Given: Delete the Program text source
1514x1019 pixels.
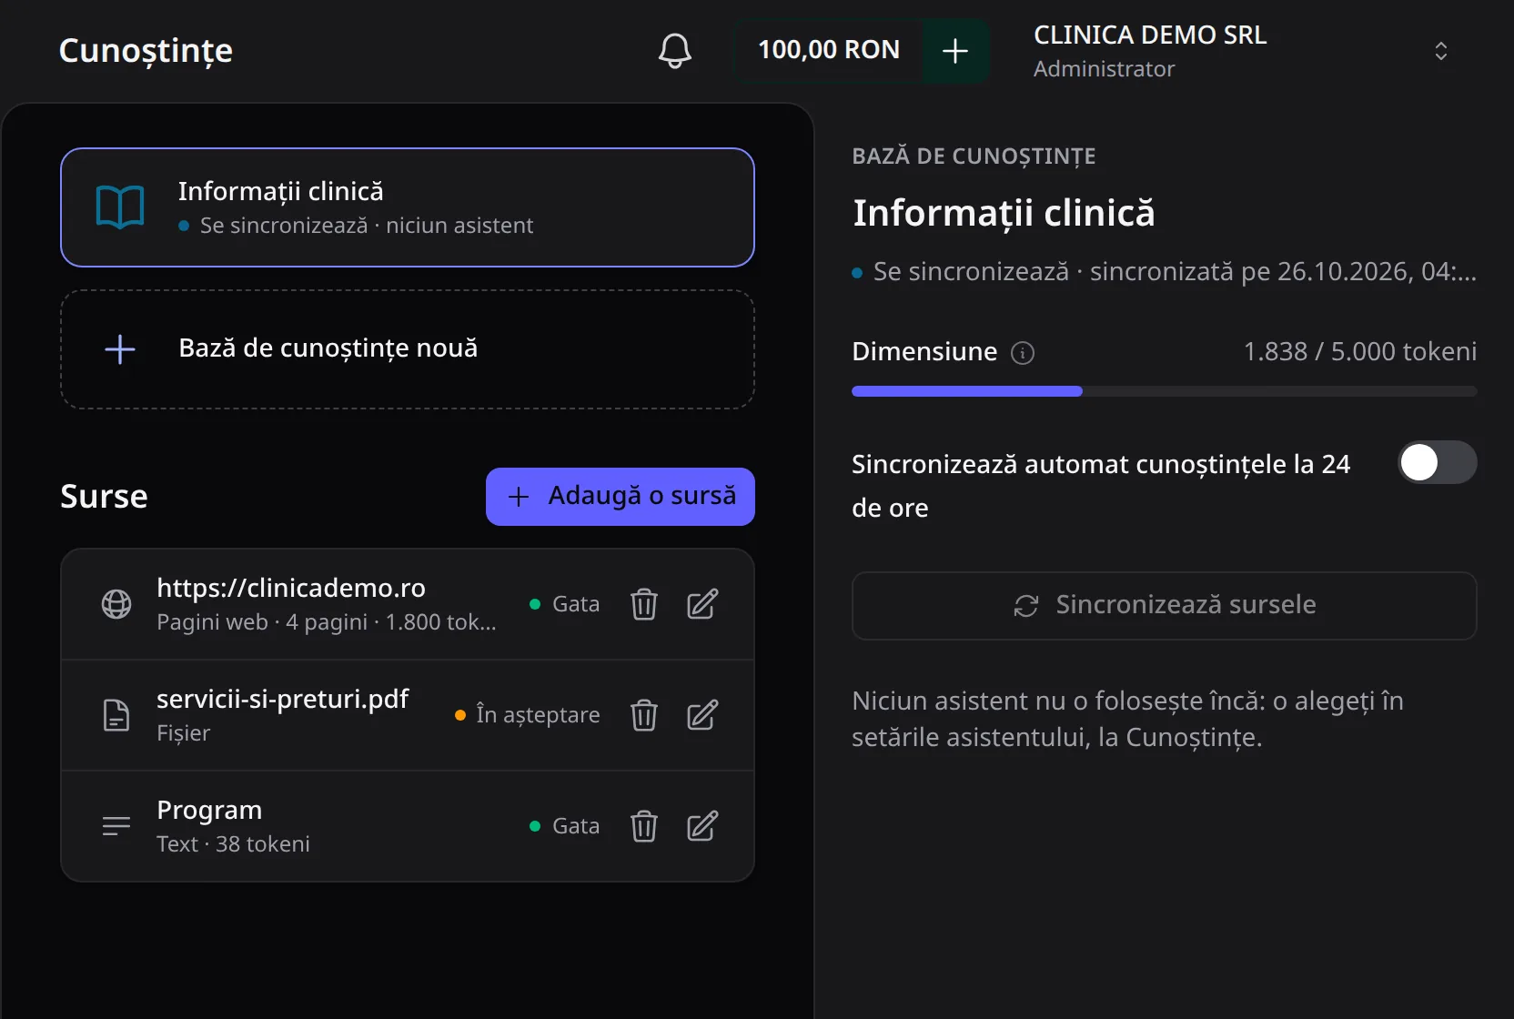Looking at the screenshot, I should point(644,826).
